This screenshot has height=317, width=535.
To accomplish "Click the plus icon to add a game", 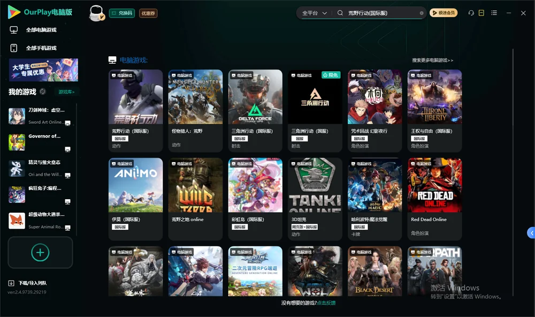I will pos(40,253).
